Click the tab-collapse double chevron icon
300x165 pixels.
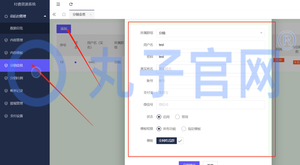pyautogui.click(x=54, y=14)
